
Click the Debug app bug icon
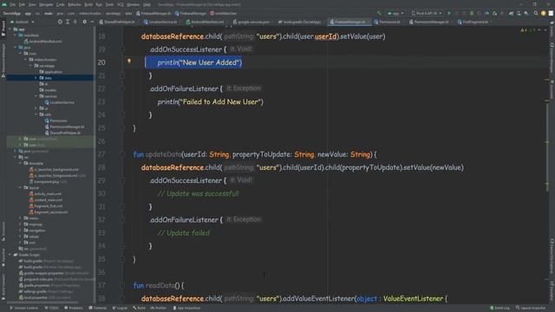point(472,14)
